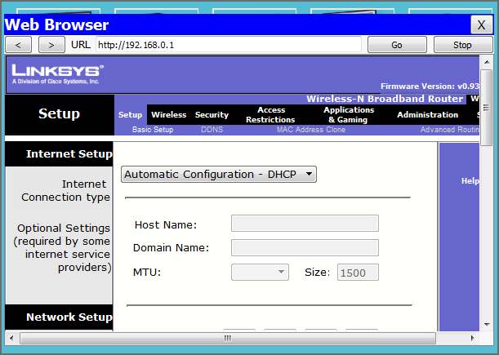This screenshot has height=355, width=499.
Task: Click the horizontal scrollbar right arrow
Action: pyautogui.click(x=472, y=338)
